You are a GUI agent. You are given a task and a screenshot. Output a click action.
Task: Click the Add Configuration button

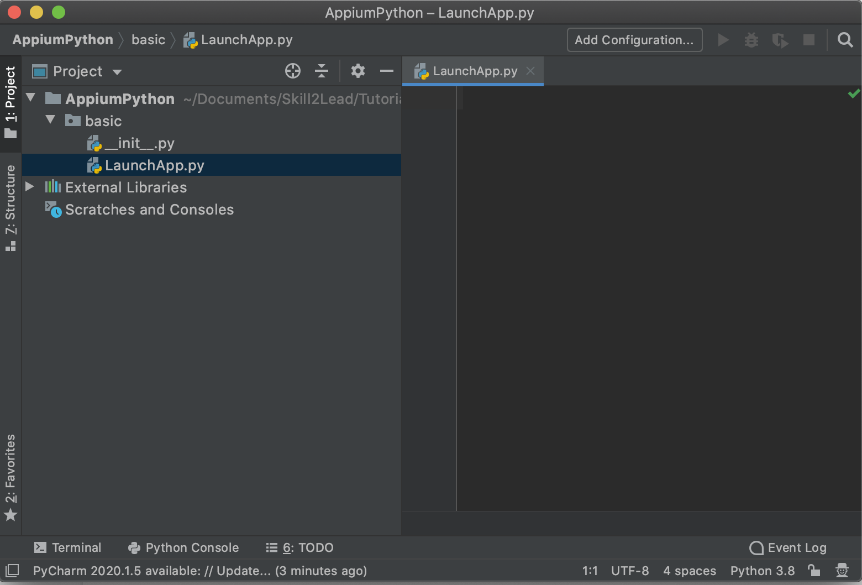(634, 40)
